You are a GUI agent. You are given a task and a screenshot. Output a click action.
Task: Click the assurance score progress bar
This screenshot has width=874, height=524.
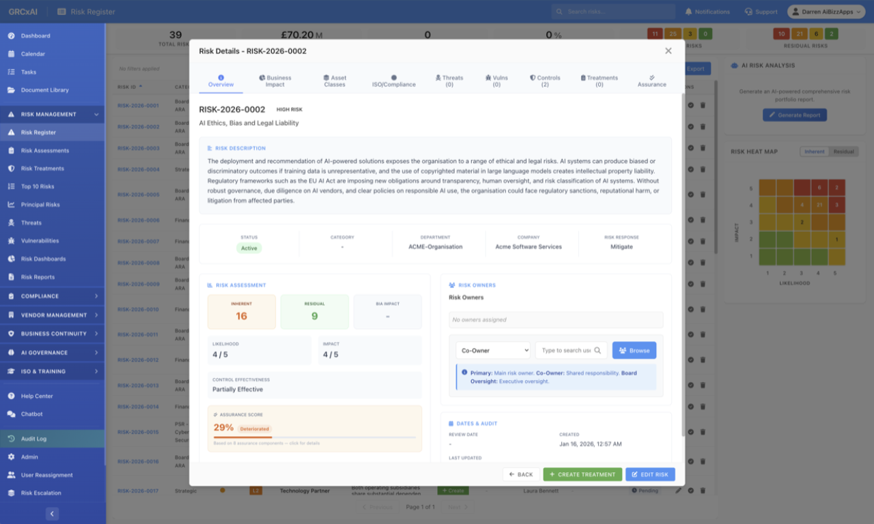pos(314,437)
